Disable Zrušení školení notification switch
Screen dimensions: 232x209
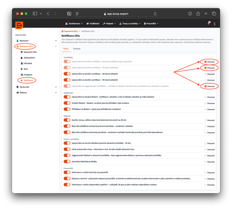(x=67, y=103)
